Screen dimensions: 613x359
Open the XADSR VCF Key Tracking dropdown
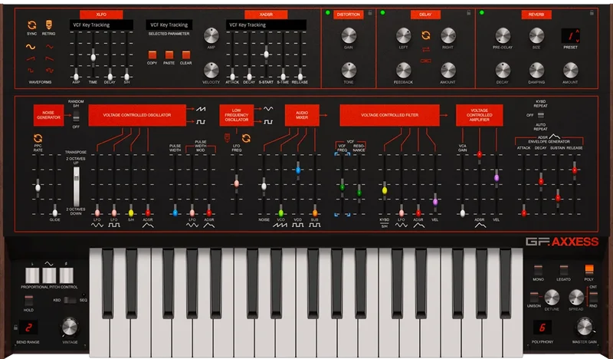pyautogui.click(x=266, y=25)
